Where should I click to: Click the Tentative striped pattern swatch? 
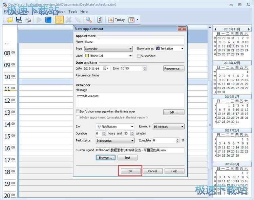(158, 48)
